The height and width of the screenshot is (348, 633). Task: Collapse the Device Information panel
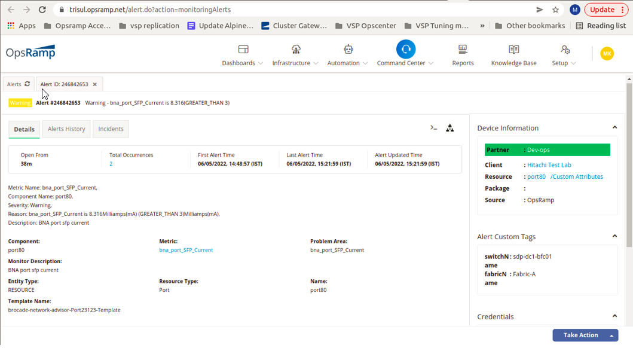pyautogui.click(x=614, y=127)
